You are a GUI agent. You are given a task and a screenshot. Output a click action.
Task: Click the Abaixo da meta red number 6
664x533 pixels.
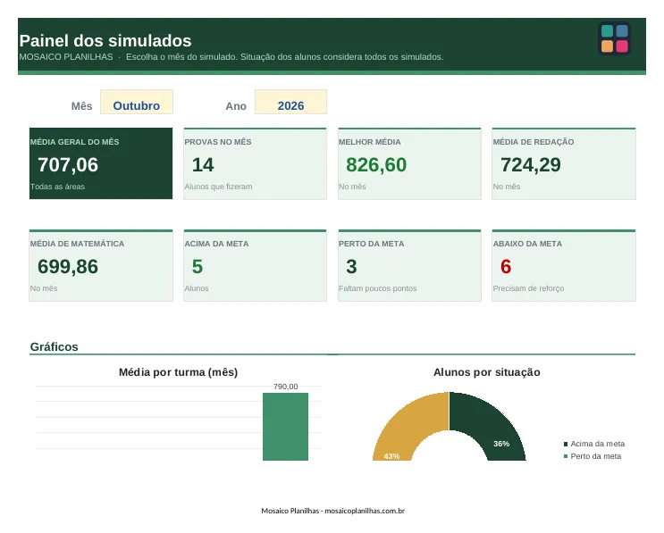[506, 266]
